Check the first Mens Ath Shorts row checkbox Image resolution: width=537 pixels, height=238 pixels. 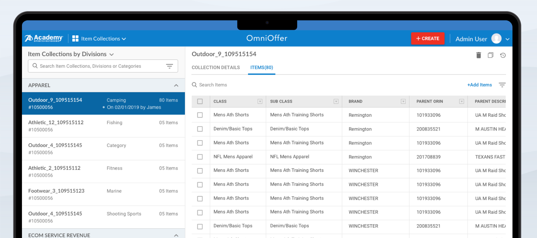point(200,115)
